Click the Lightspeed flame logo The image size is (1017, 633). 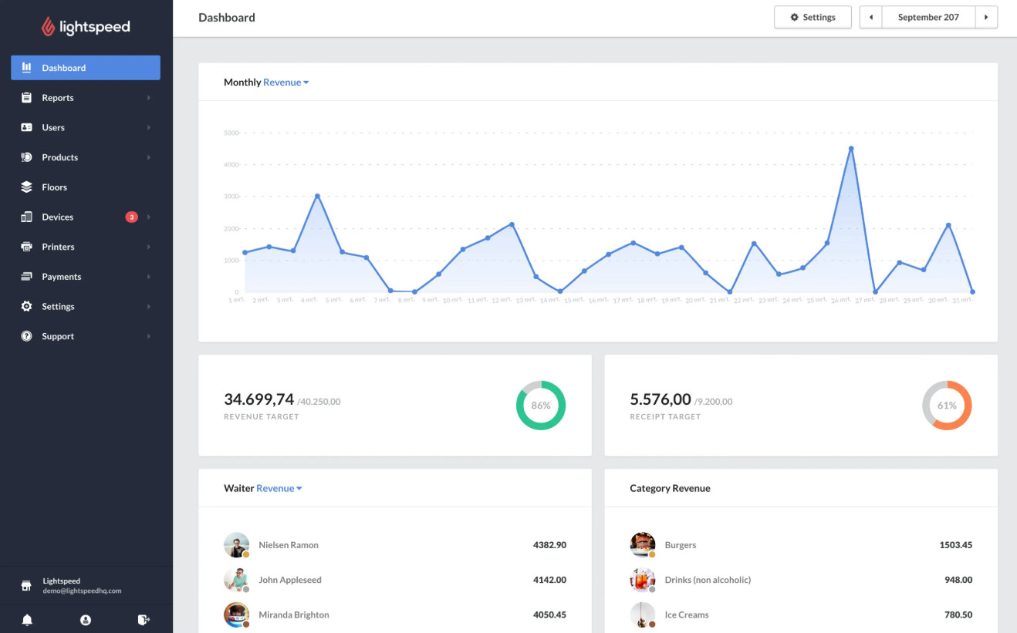tap(49, 27)
